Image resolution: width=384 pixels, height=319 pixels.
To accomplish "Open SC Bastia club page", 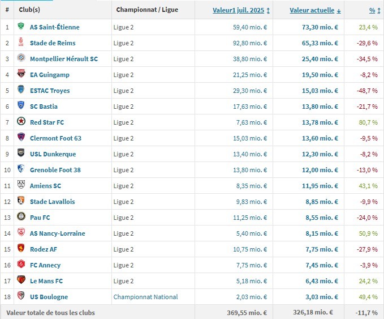I will click(x=44, y=107).
